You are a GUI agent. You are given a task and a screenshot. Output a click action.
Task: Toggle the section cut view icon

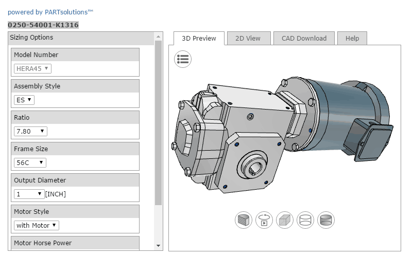(x=243, y=220)
